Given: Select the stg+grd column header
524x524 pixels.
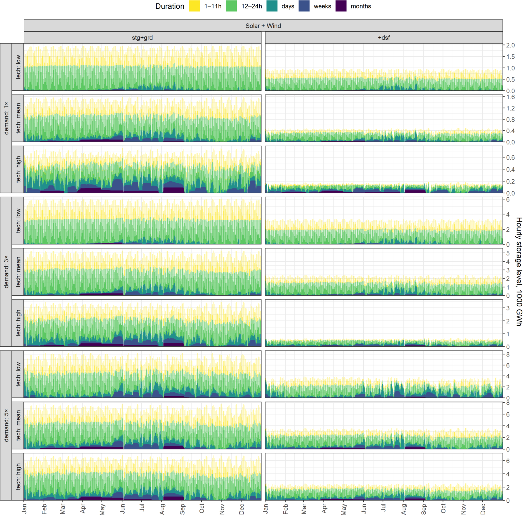Looking at the screenshot, I should pos(142,38).
